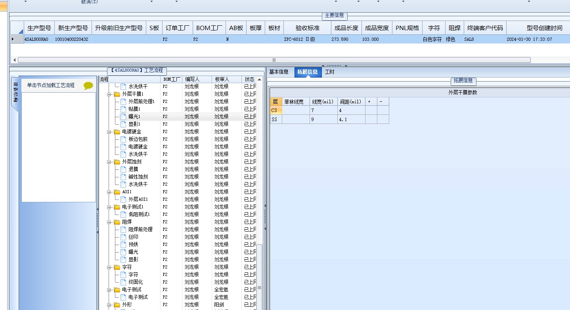Select the 碱性蚀刻 process step
The image size is (570, 310).
[138, 177]
